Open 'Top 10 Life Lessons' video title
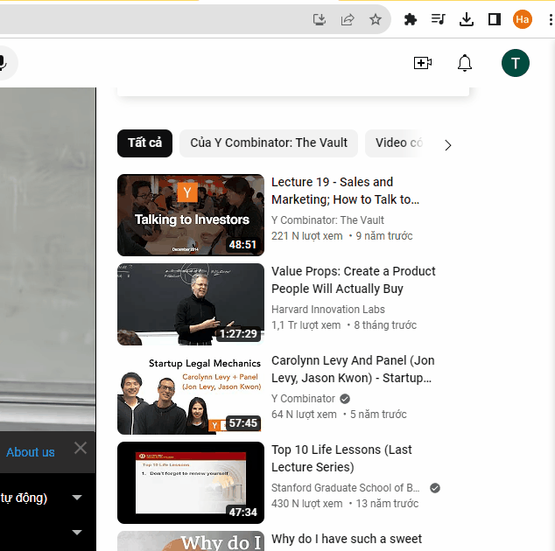Viewport: 555px width, 551px height. (341, 458)
